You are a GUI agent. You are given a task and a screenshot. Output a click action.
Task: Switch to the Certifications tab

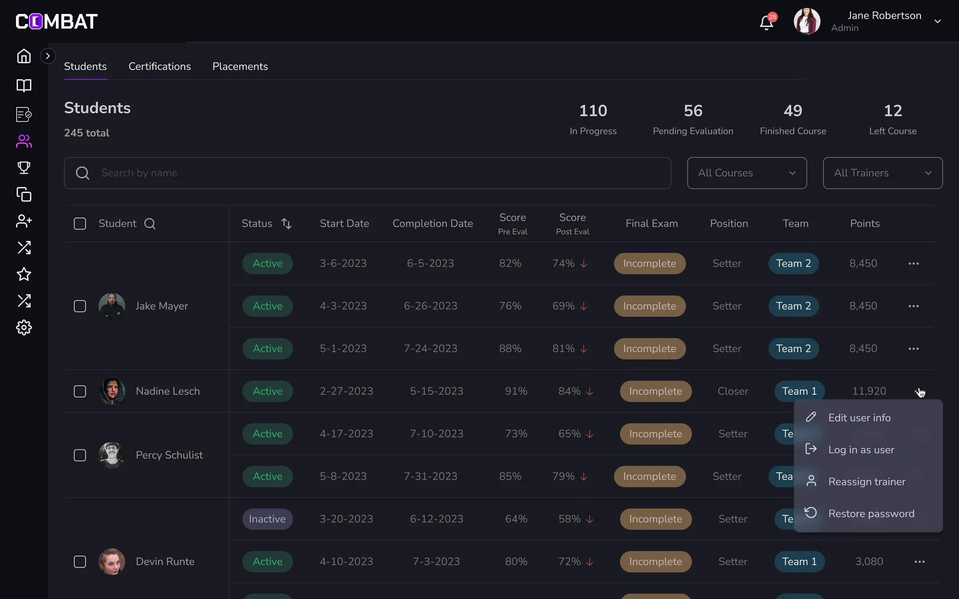[x=159, y=66]
